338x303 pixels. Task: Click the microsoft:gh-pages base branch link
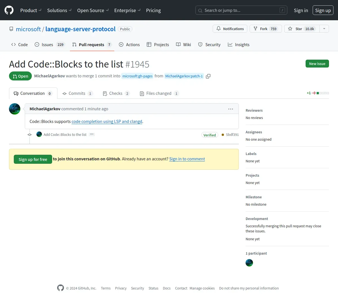(x=137, y=76)
